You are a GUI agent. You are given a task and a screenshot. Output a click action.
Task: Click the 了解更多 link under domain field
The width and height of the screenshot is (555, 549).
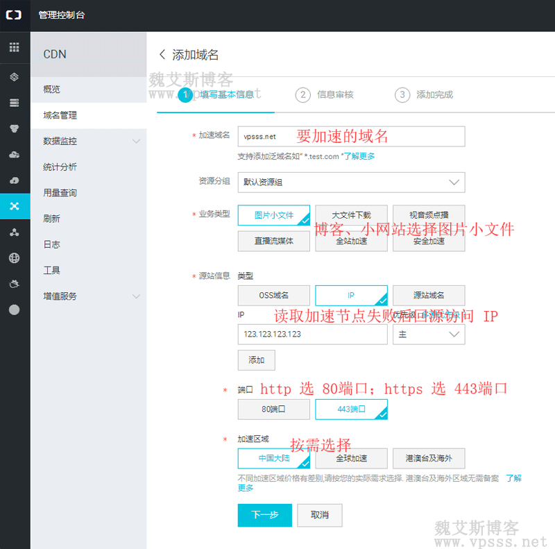359,156
